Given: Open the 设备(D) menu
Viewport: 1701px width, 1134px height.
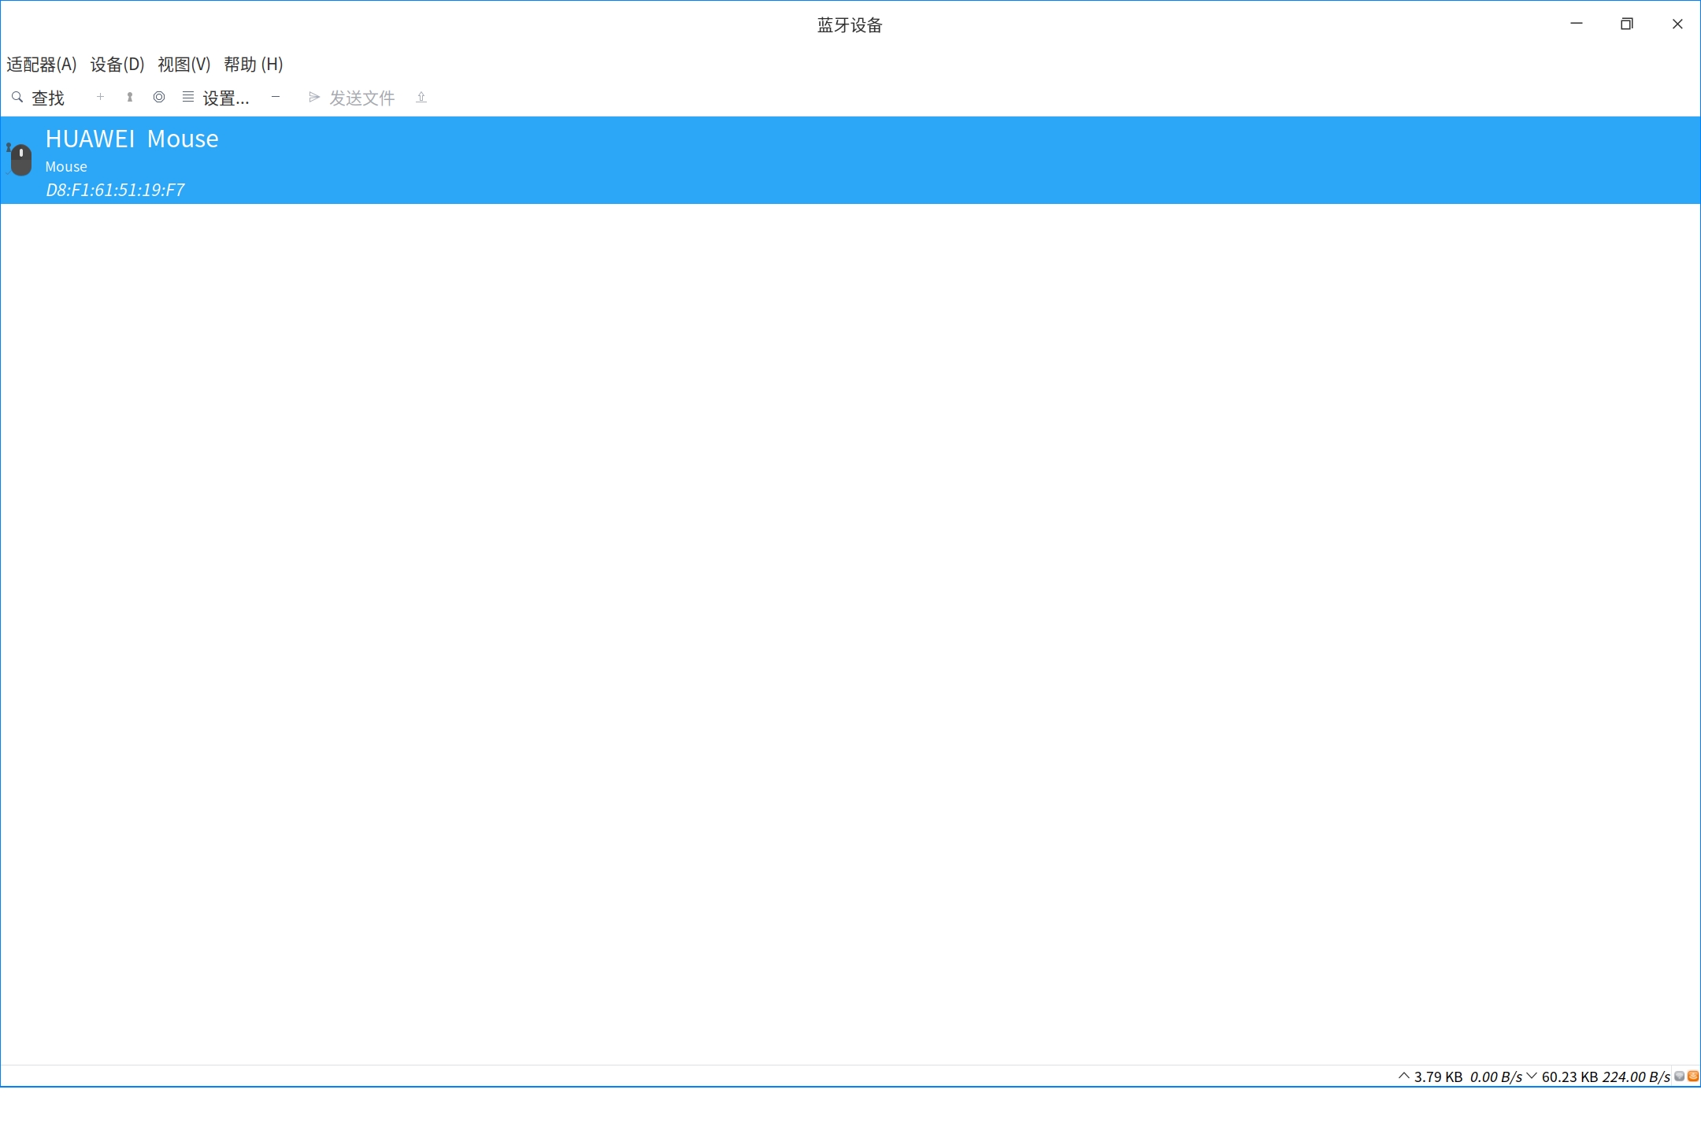Looking at the screenshot, I should click(x=117, y=65).
